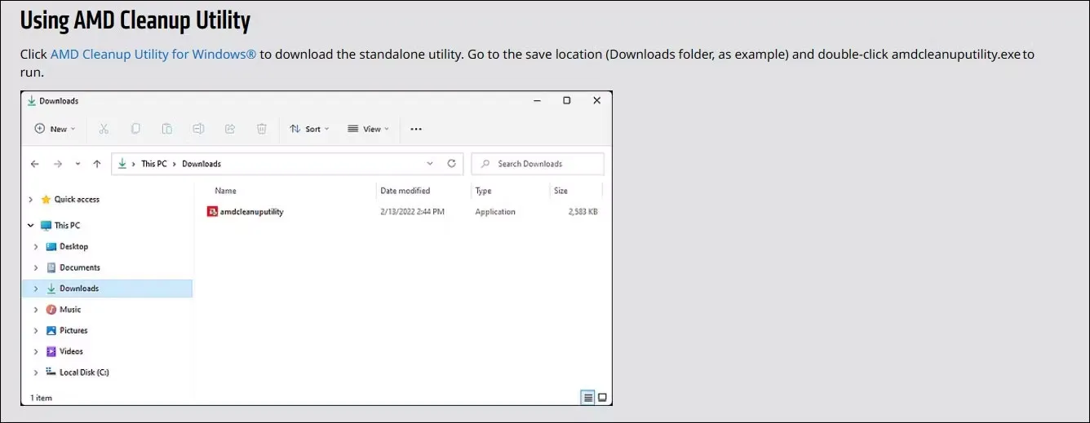1090x423 pixels.
Task: Click the Share icon in toolbar
Action: (x=230, y=129)
